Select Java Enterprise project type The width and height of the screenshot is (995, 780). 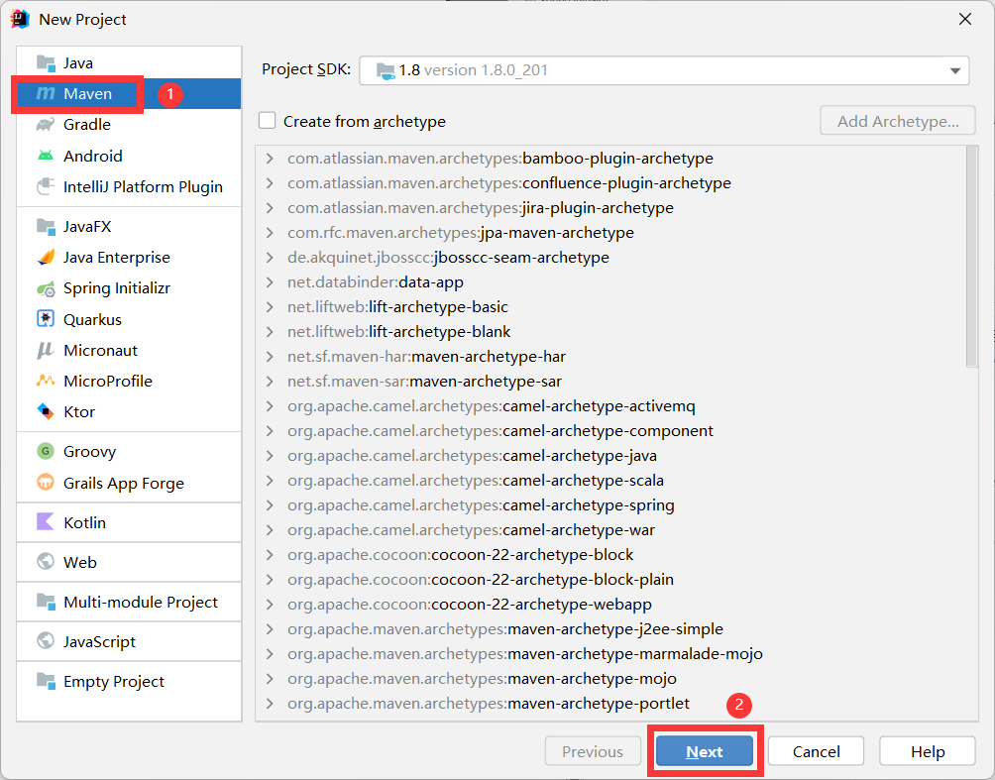pyautogui.click(x=129, y=257)
